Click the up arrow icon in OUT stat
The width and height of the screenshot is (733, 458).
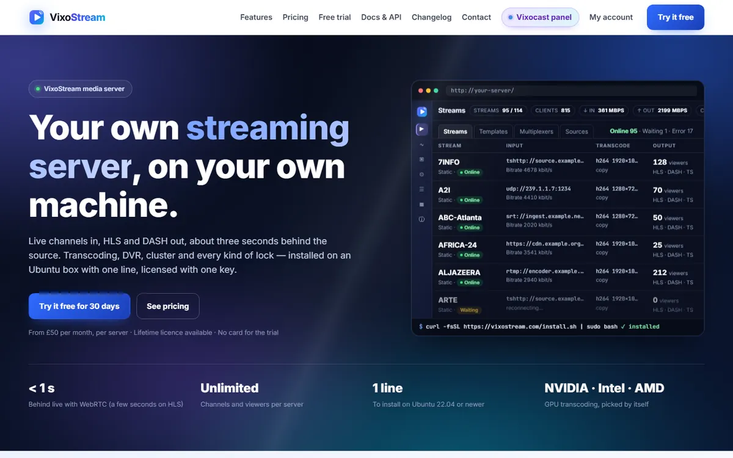638,111
